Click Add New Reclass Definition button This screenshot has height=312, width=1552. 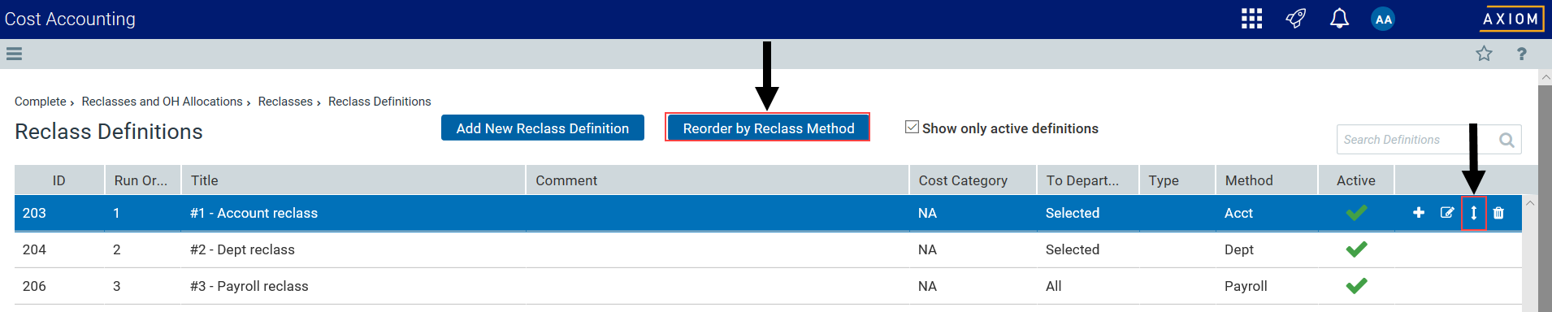[x=543, y=128]
